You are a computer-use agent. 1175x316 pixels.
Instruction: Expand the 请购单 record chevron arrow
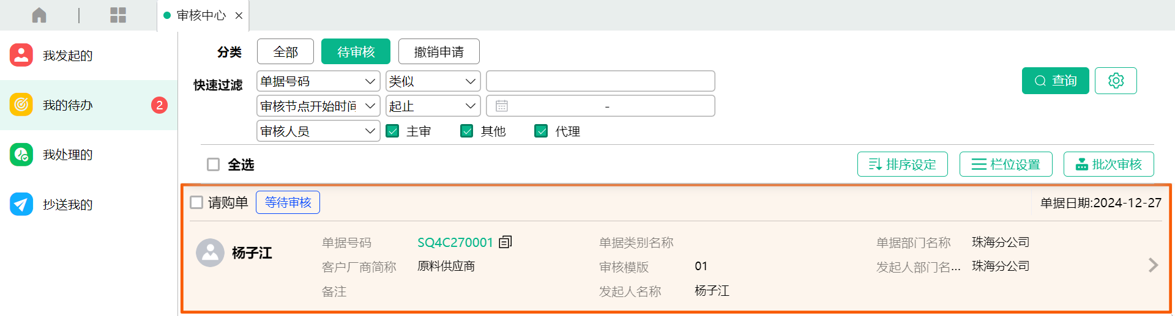[1153, 265]
